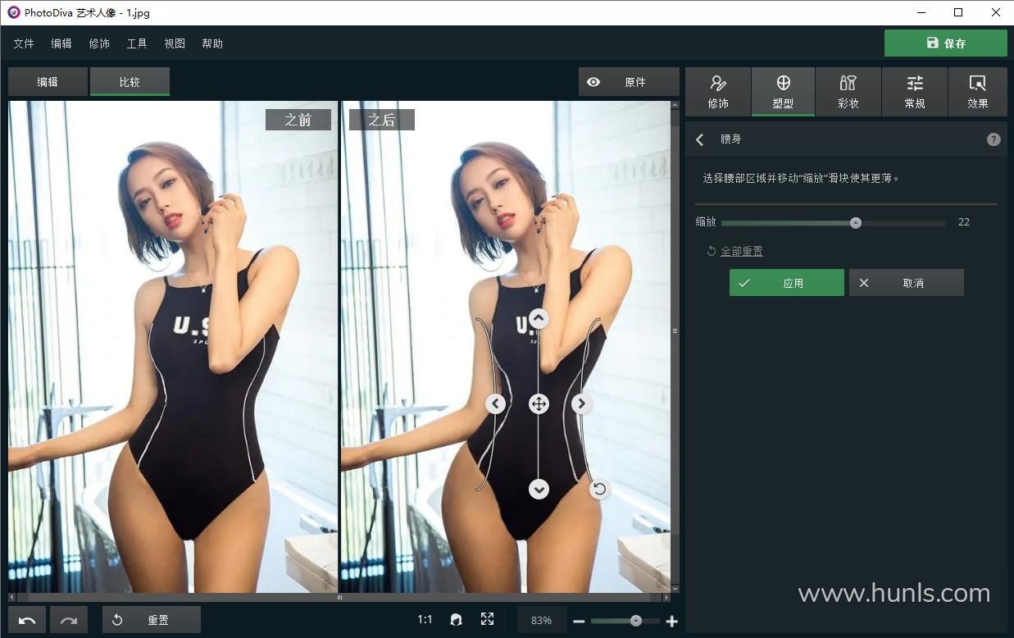Viewport: 1014px width, 638px height.
Task: Open the help question mark icon
Action: [994, 139]
